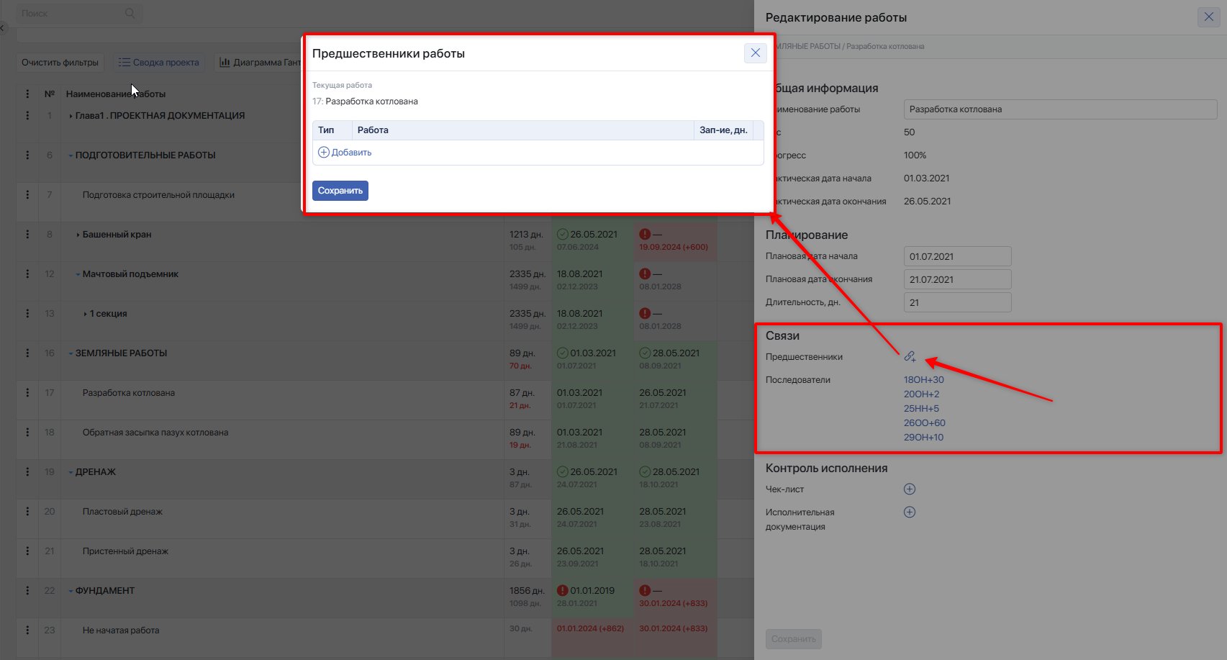Expand the 1 секция tree node
This screenshot has width=1227, height=660.
coord(85,314)
